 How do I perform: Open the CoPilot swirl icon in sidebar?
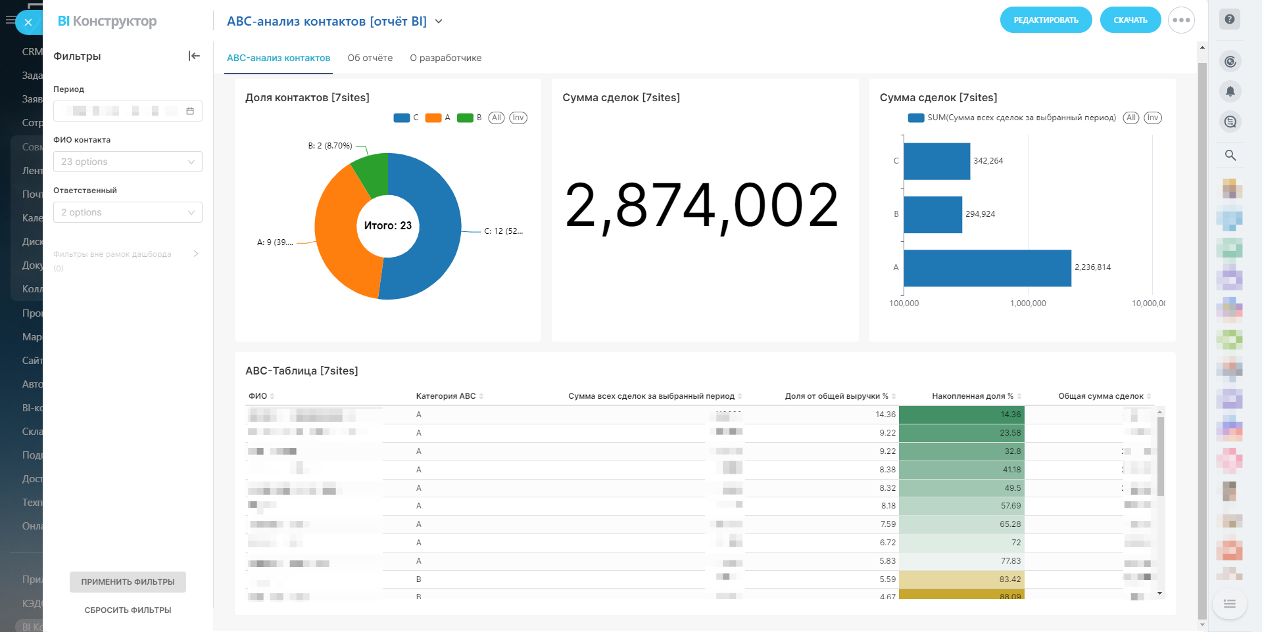click(1230, 62)
